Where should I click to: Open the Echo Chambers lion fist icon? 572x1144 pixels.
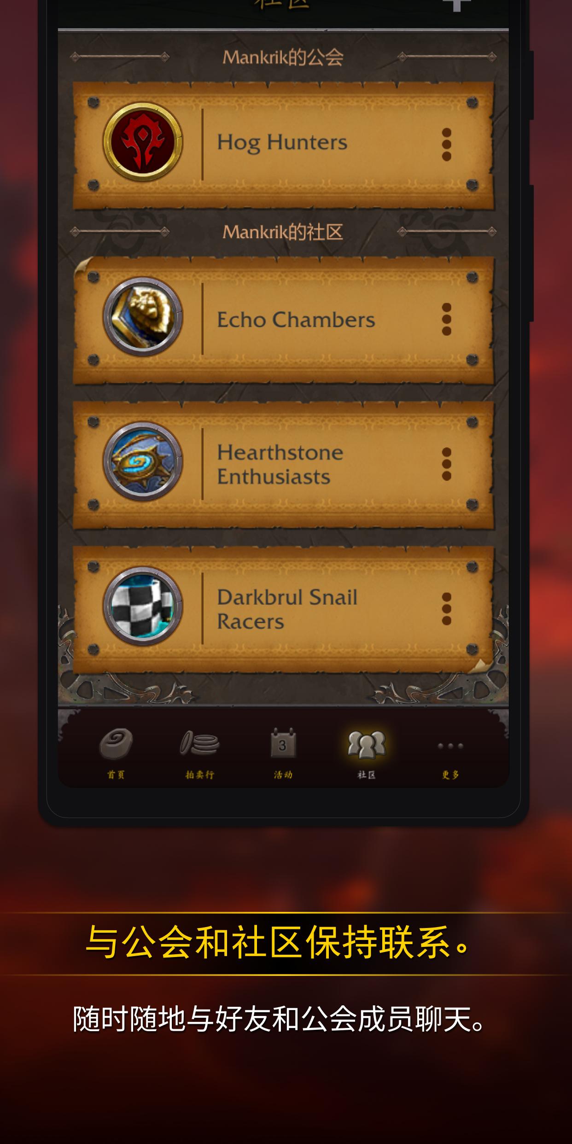tap(143, 316)
